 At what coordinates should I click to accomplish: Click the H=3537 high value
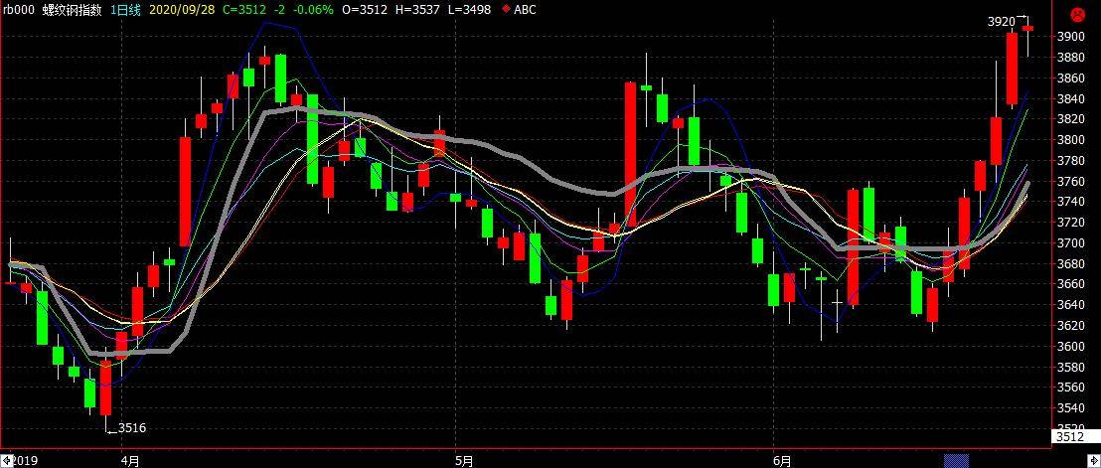417,10
